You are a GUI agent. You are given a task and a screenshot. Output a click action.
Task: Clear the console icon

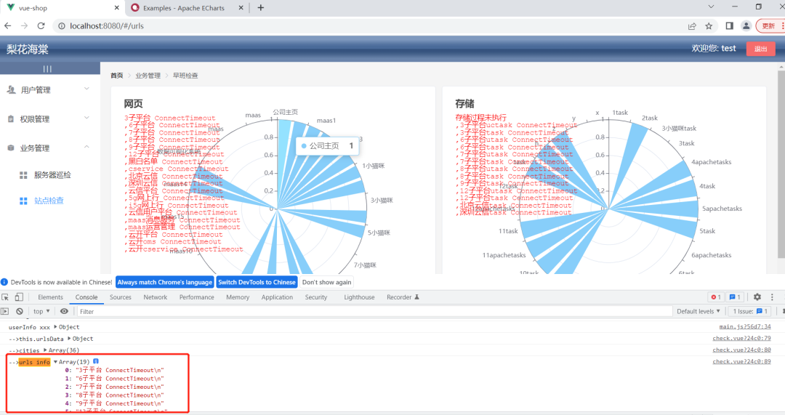click(20, 311)
